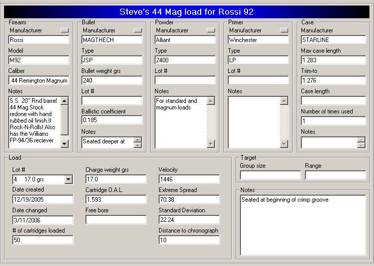374x266 pixels.
Task: Click Charge weight grs field 17.0
Action: coord(116,179)
